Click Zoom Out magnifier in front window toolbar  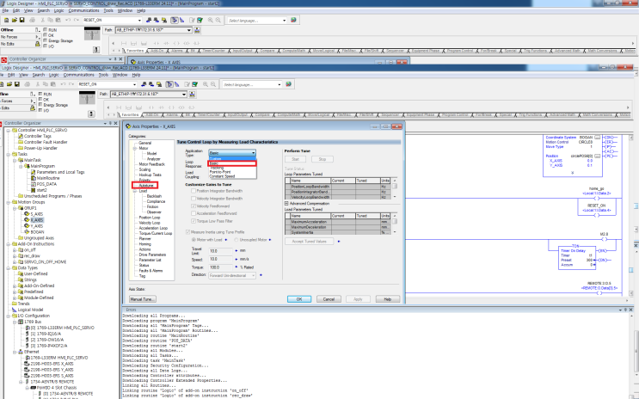pos(213,84)
